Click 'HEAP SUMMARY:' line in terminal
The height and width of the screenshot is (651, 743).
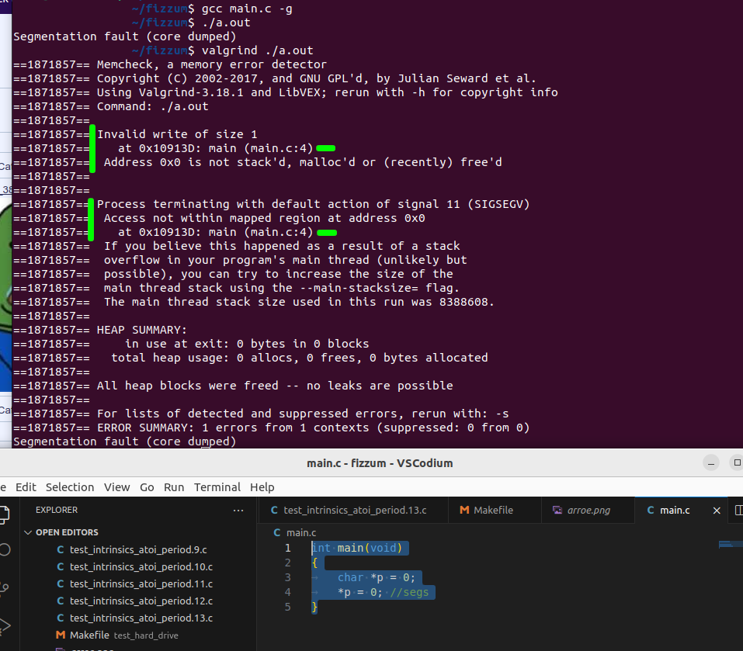pyautogui.click(x=141, y=330)
